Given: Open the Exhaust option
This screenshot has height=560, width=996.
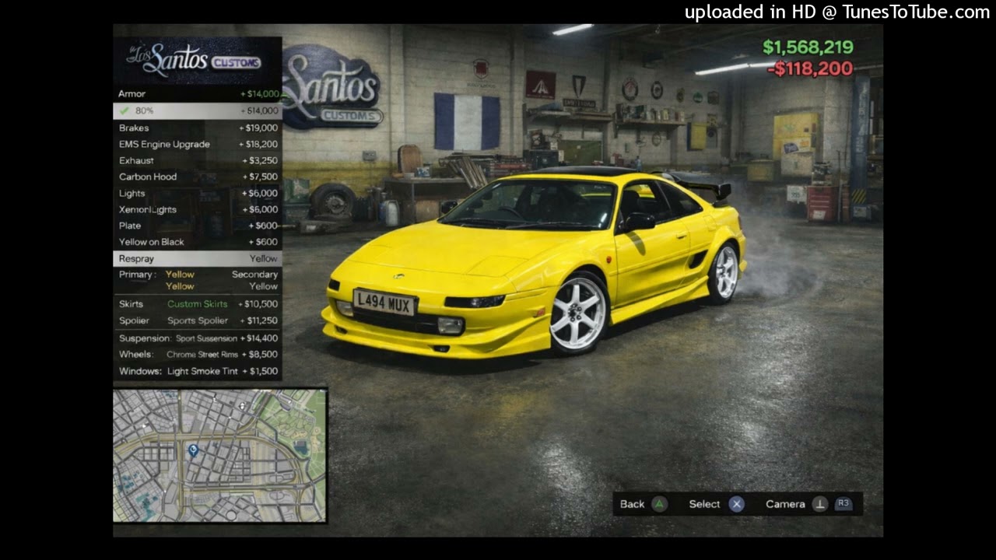Looking at the screenshot, I should [x=198, y=161].
